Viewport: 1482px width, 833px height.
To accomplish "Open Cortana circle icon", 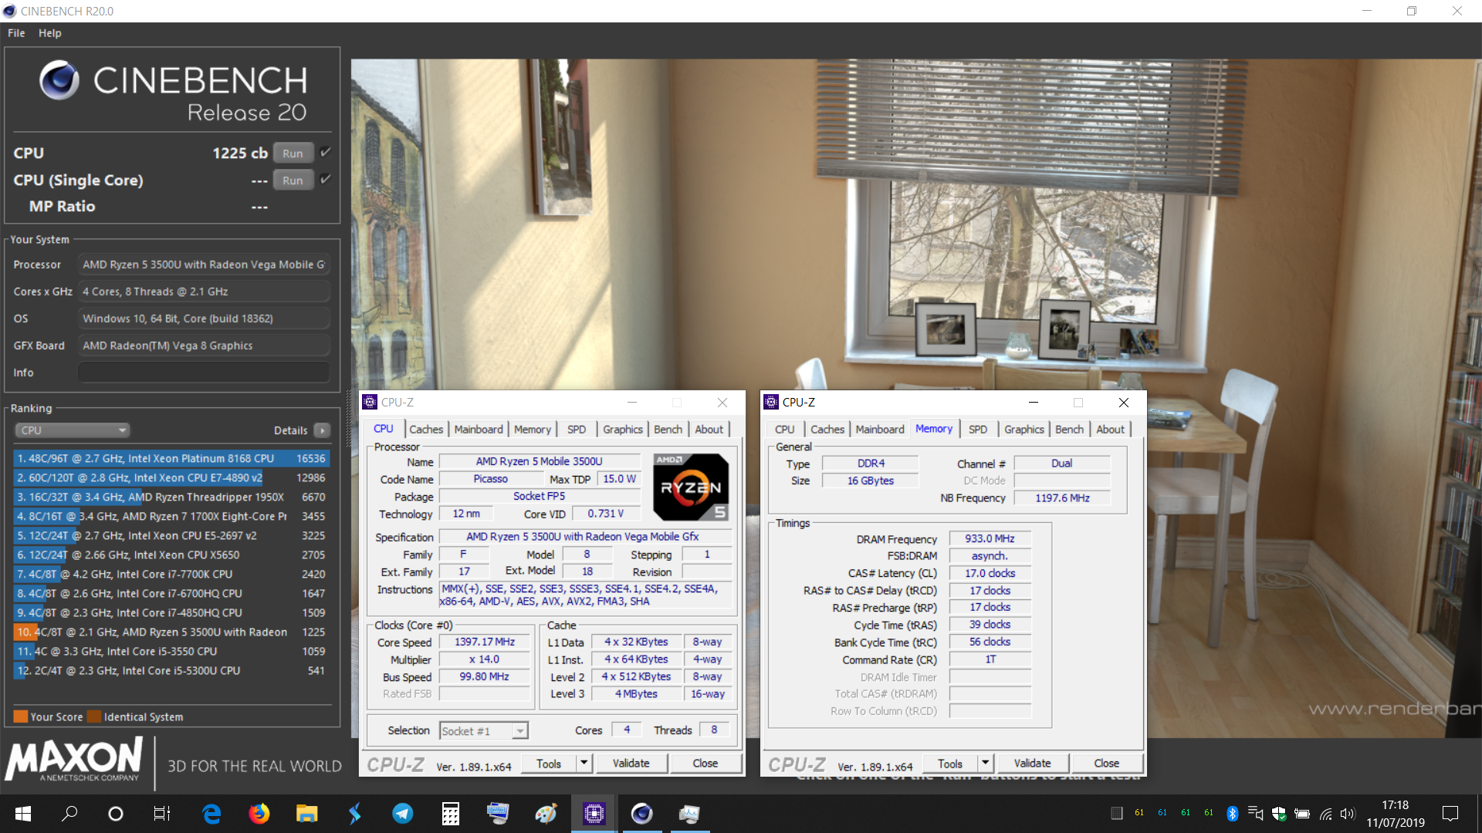I will (116, 814).
